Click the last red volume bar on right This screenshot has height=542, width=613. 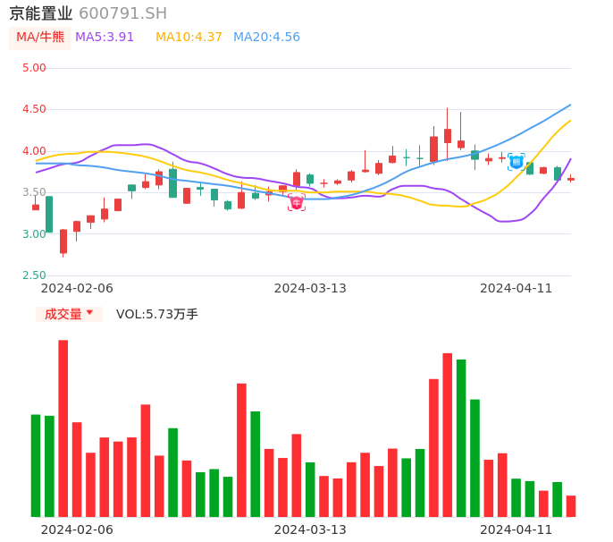pos(571,506)
